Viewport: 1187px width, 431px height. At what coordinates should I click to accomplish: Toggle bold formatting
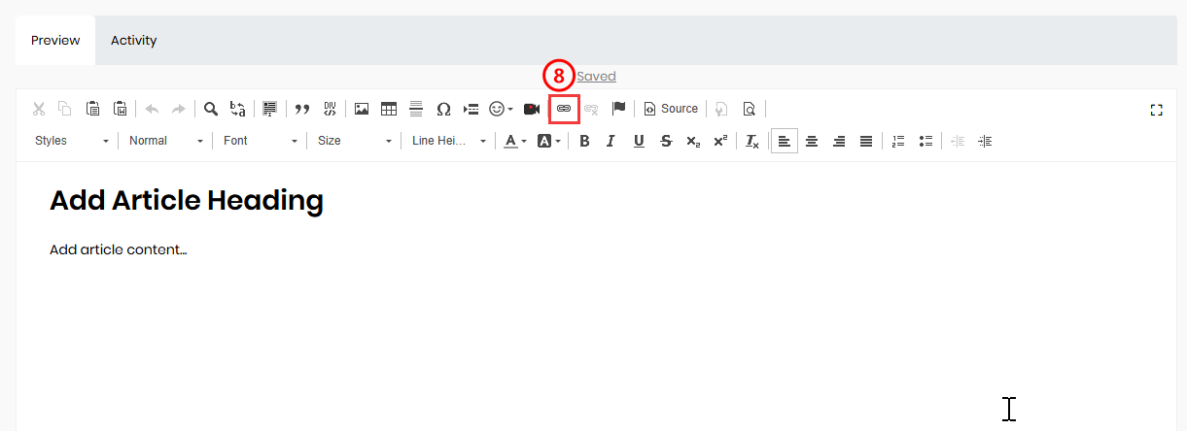tap(584, 141)
